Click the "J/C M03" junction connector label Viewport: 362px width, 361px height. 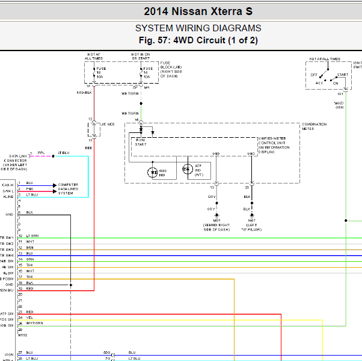[108, 125]
